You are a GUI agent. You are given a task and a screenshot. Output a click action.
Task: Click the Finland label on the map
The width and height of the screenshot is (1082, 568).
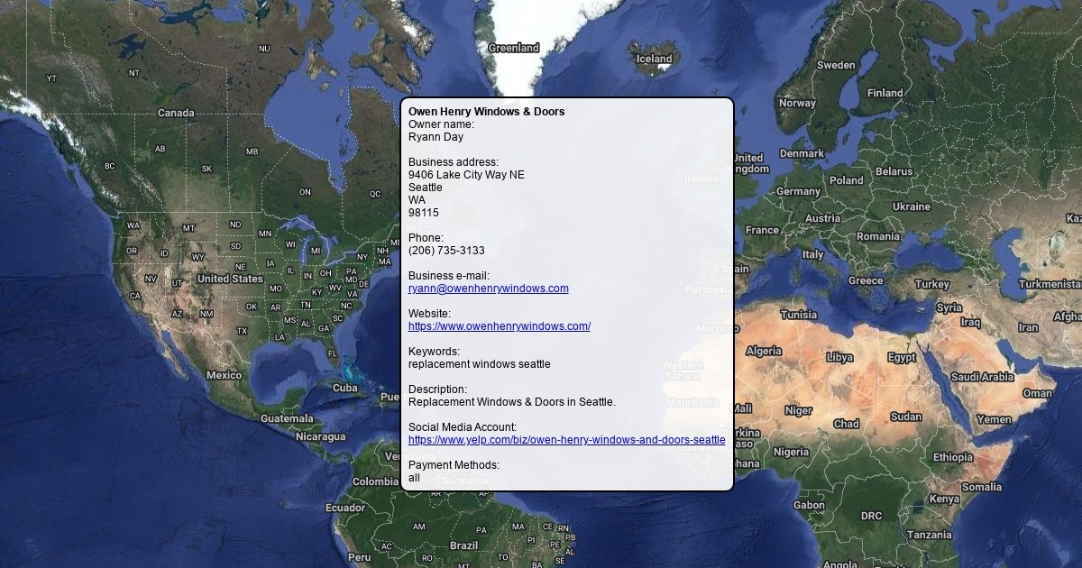885,93
